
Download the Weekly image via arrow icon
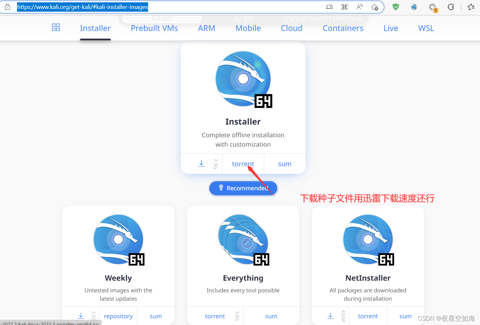[81, 315]
